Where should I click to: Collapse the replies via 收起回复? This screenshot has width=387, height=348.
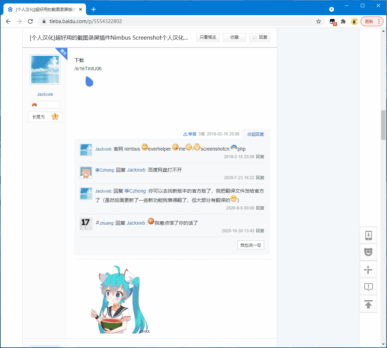click(256, 134)
